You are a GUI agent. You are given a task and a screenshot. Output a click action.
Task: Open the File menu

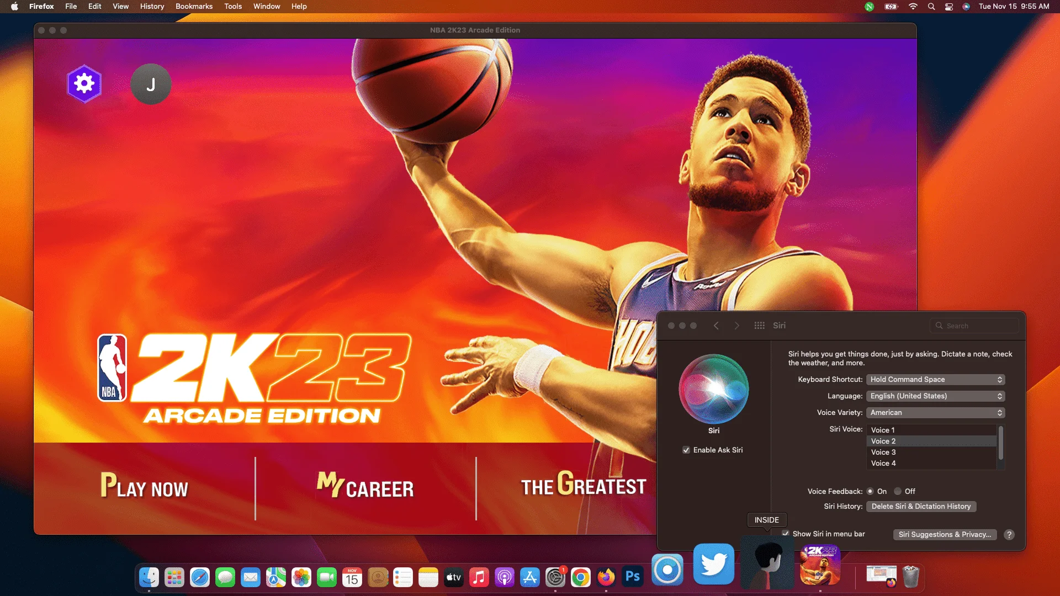point(71,7)
